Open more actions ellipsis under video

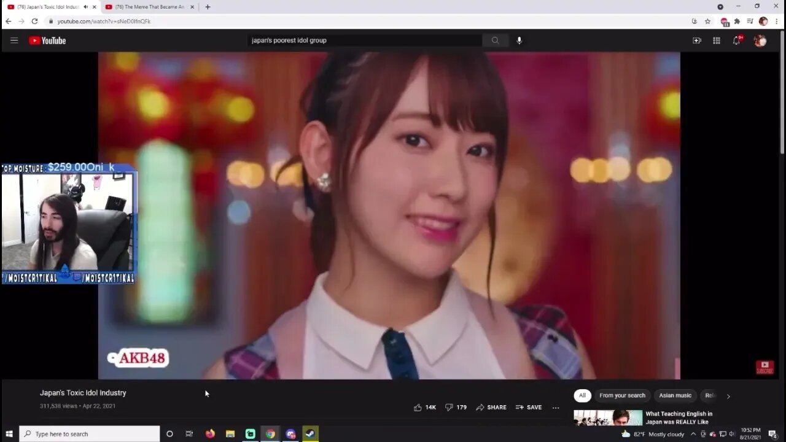click(x=556, y=407)
